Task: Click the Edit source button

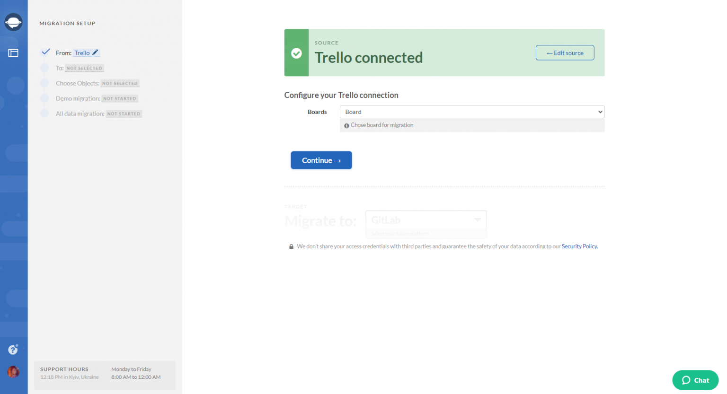Action: (565, 53)
